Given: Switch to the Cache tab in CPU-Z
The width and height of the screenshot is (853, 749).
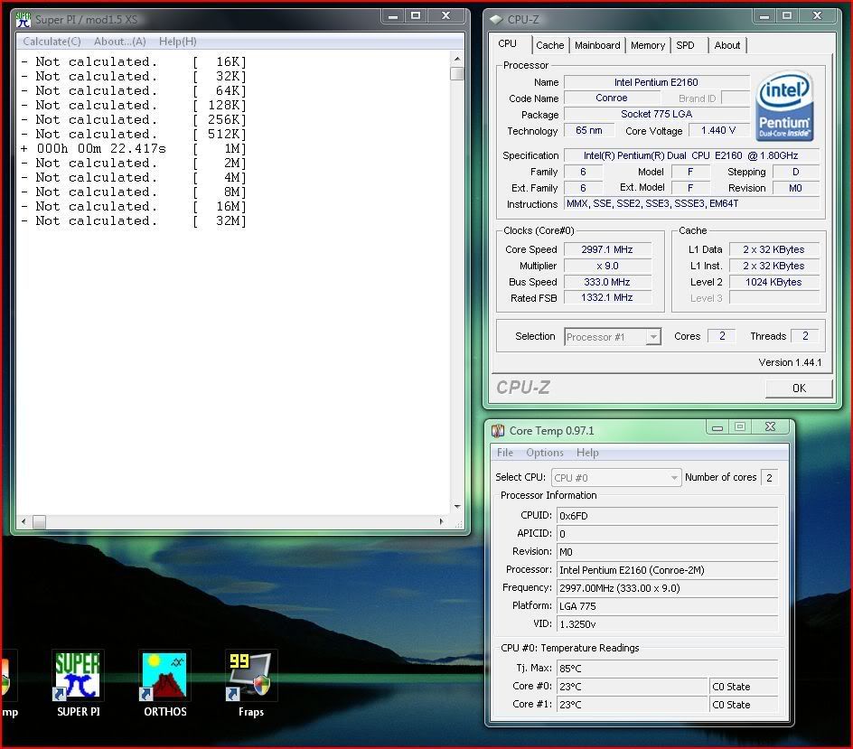Looking at the screenshot, I should click(550, 45).
